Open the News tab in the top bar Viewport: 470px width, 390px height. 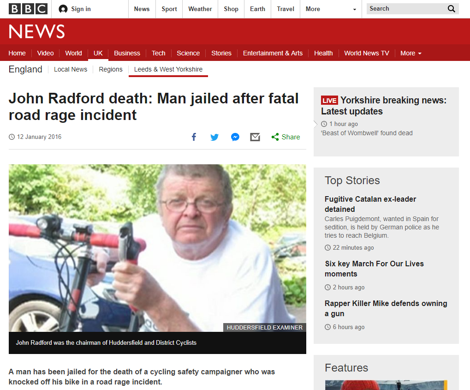142,9
